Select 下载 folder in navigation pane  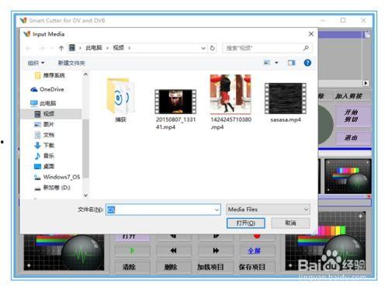pos(44,145)
